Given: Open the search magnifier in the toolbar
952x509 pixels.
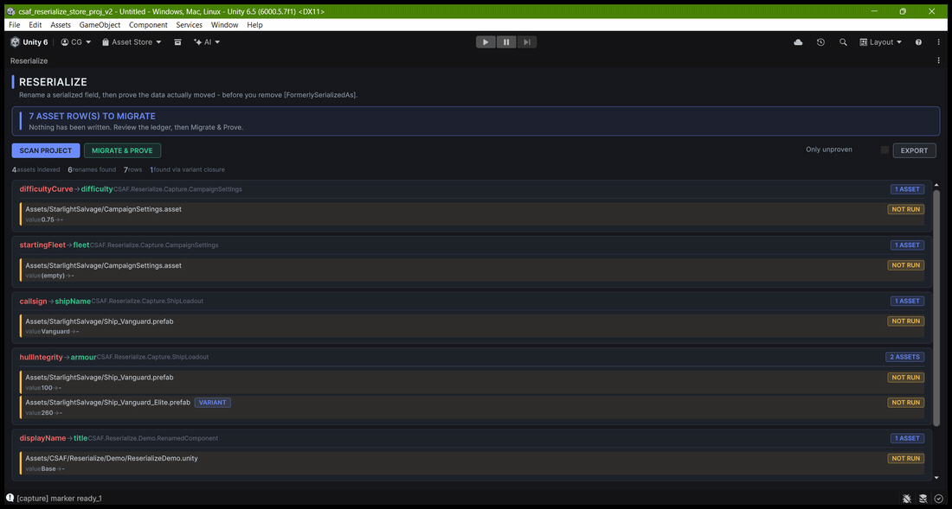Looking at the screenshot, I should click(x=843, y=41).
